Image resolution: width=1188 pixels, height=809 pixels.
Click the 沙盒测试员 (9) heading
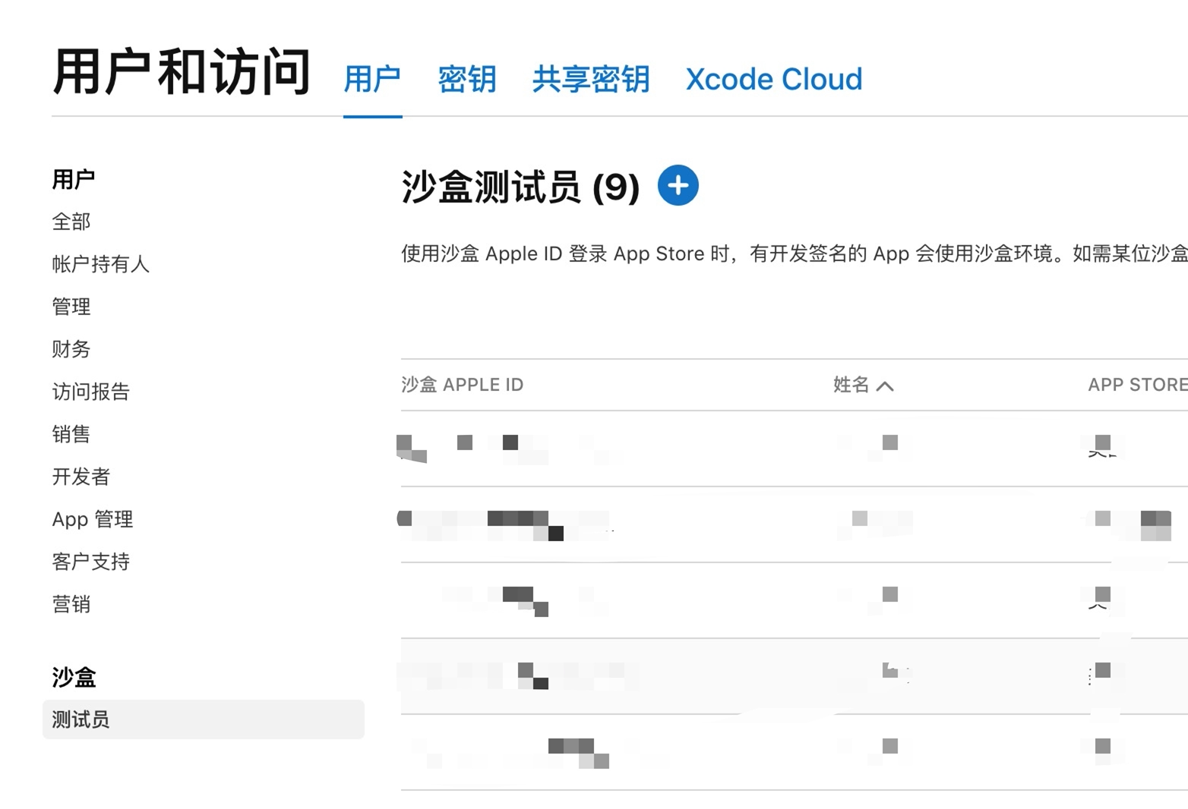(x=520, y=187)
